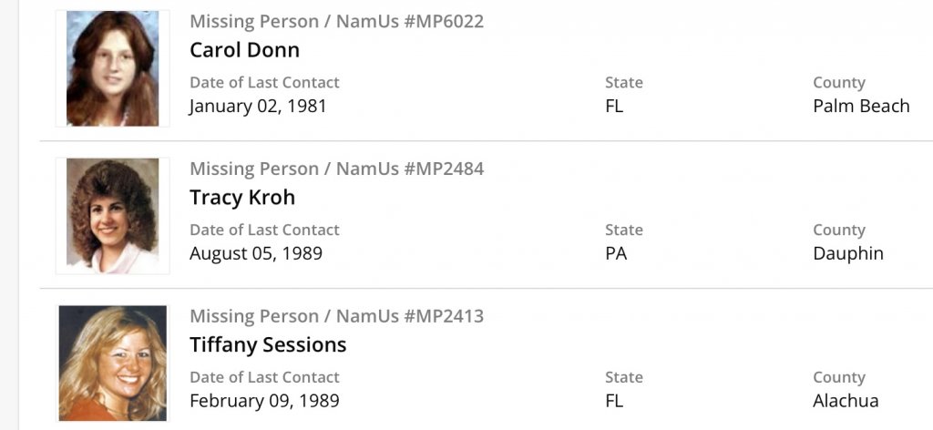Click the Palm Beach county value

coord(861,106)
